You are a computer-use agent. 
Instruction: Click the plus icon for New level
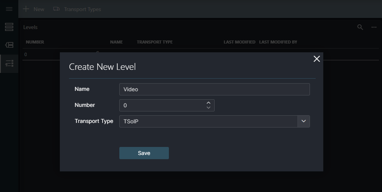(26, 9)
